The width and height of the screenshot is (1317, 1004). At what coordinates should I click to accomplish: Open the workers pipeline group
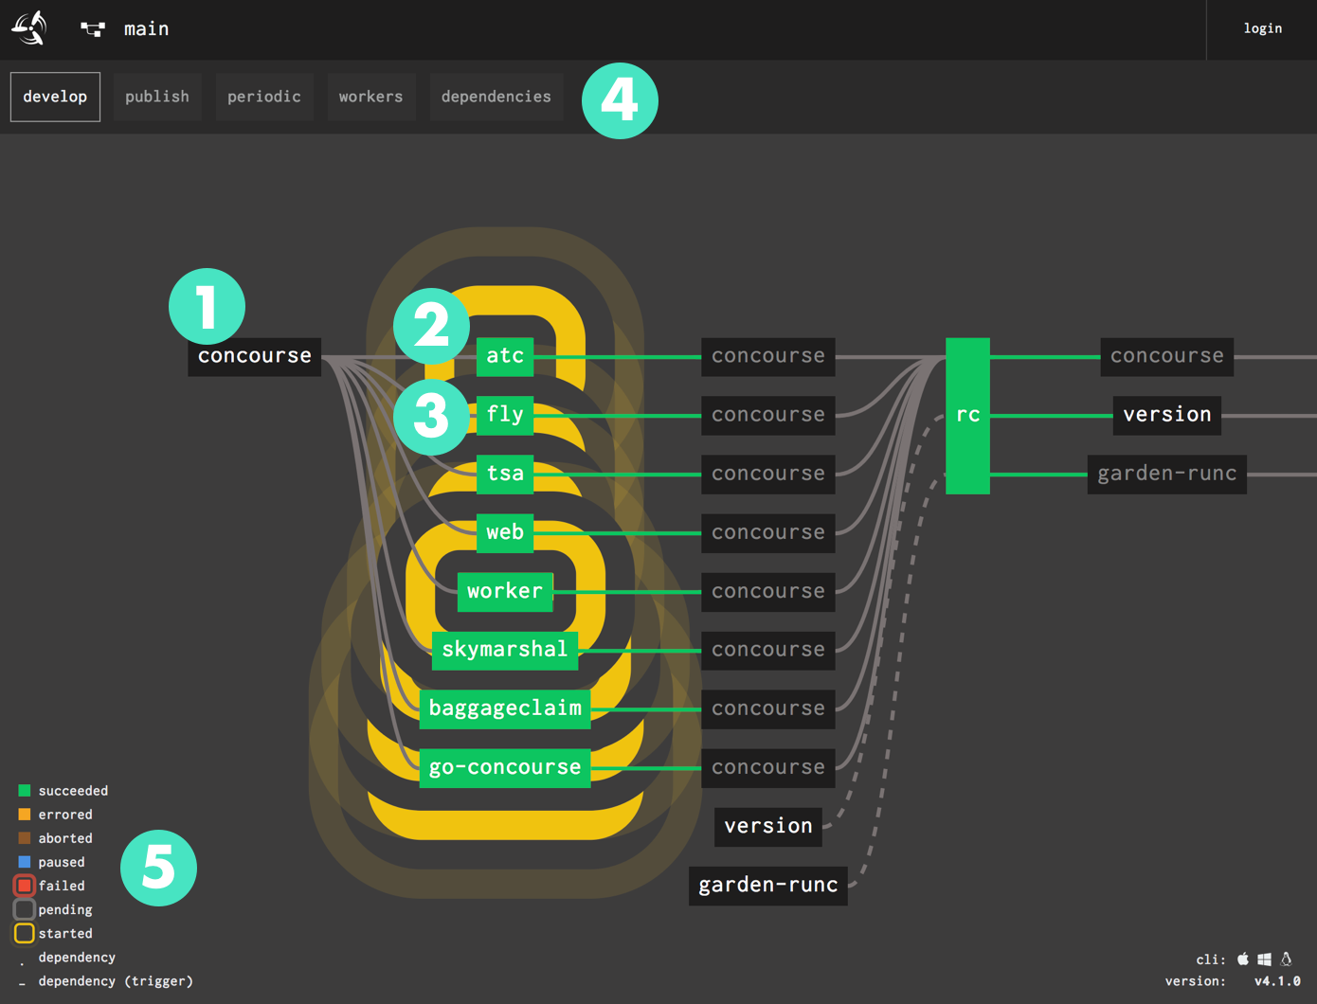tap(370, 96)
